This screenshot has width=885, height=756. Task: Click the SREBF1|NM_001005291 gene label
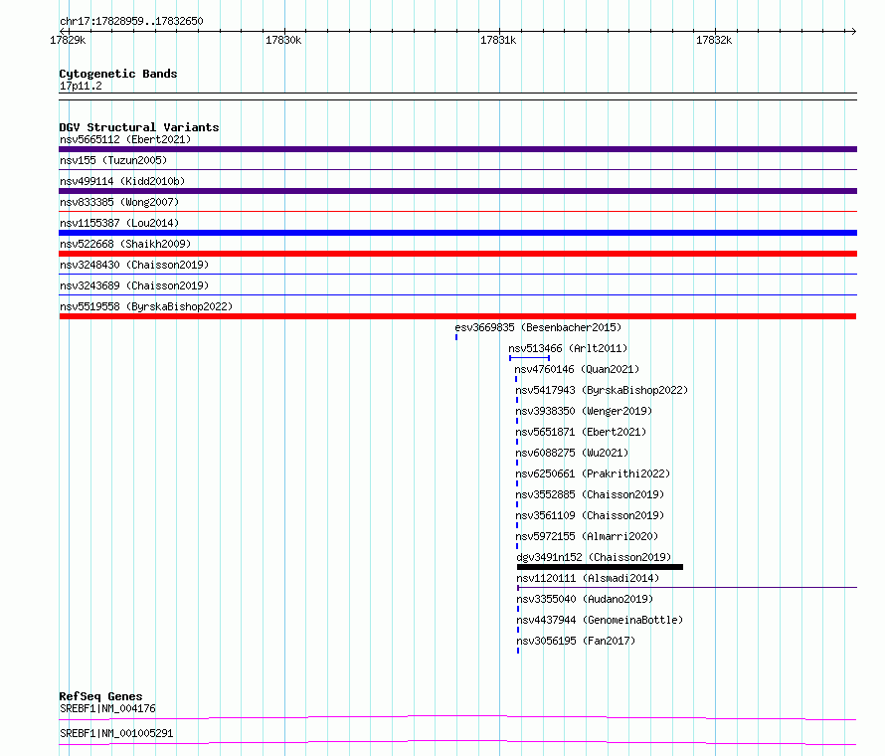pyautogui.click(x=116, y=733)
